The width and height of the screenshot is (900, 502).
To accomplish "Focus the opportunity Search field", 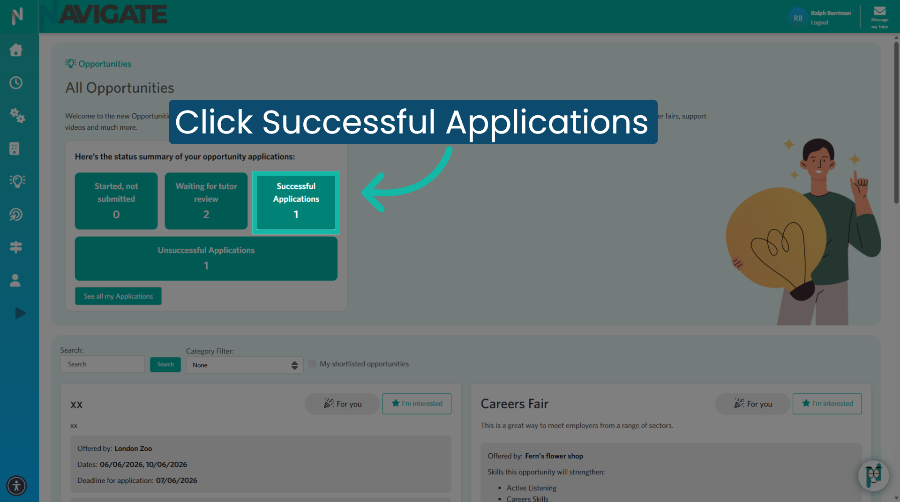I will click(103, 364).
